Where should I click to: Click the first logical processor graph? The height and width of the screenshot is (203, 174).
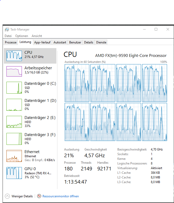(77, 83)
